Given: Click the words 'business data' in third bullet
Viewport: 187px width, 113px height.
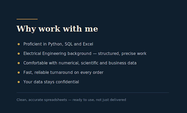Looking at the screenshot, I should tap(122, 63).
